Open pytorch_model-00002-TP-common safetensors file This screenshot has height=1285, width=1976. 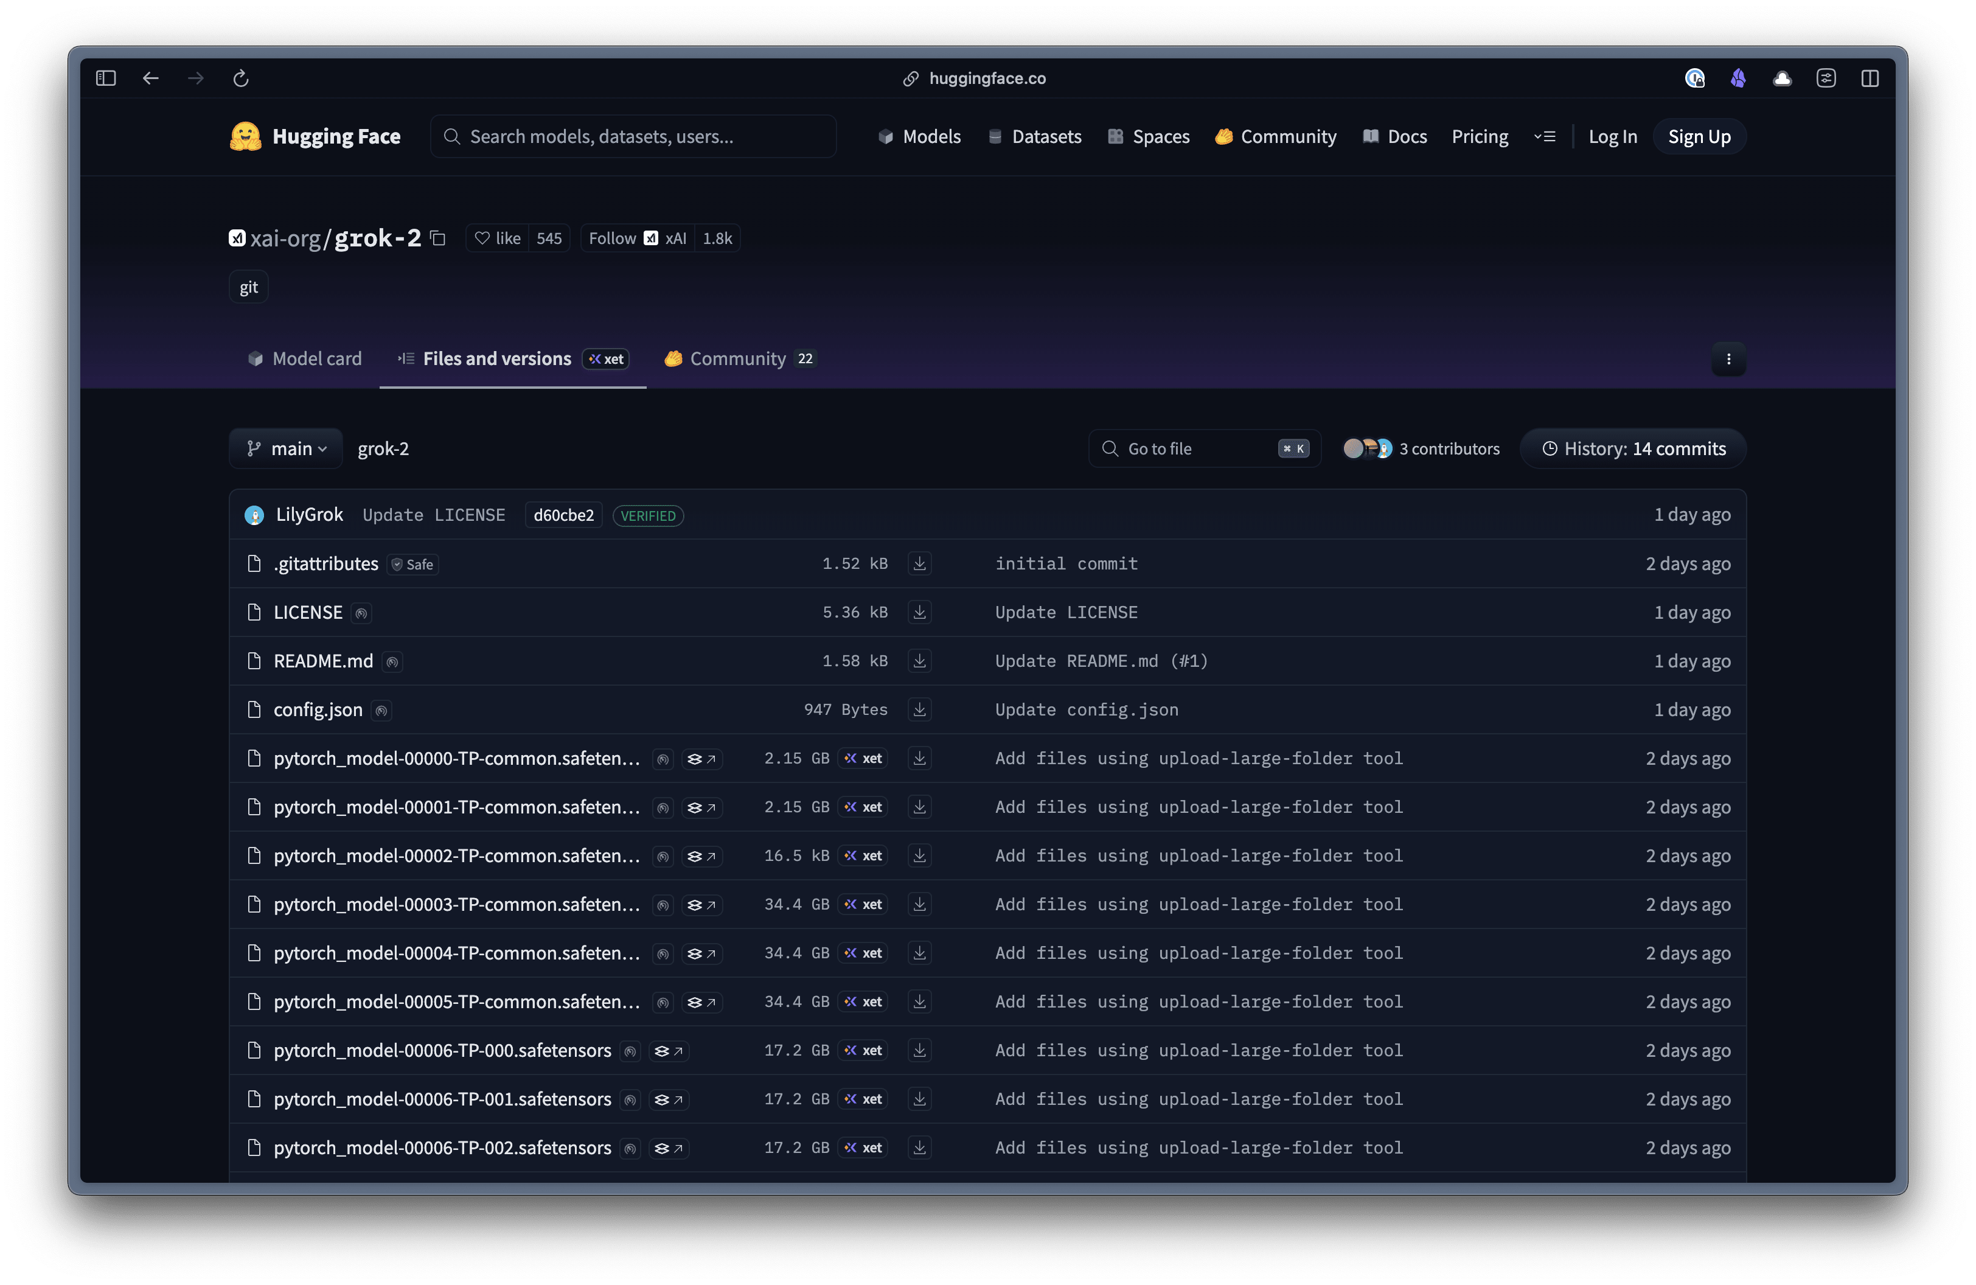click(x=457, y=856)
